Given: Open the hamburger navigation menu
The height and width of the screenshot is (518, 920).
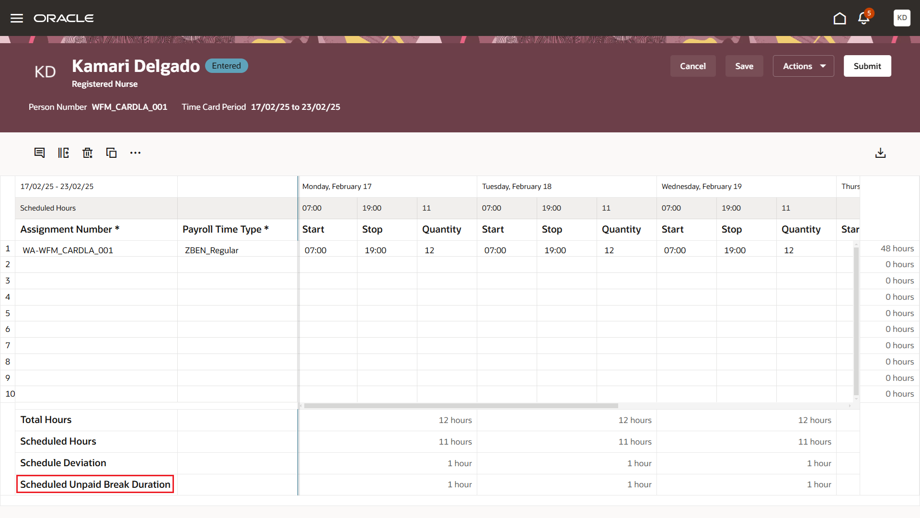Looking at the screenshot, I should [x=17, y=18].
